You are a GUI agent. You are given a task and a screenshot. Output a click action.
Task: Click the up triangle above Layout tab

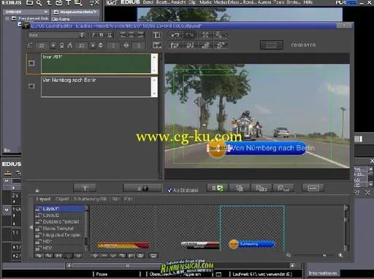37,191
